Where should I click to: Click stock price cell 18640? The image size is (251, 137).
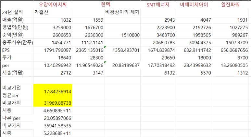tap(53, 58)
